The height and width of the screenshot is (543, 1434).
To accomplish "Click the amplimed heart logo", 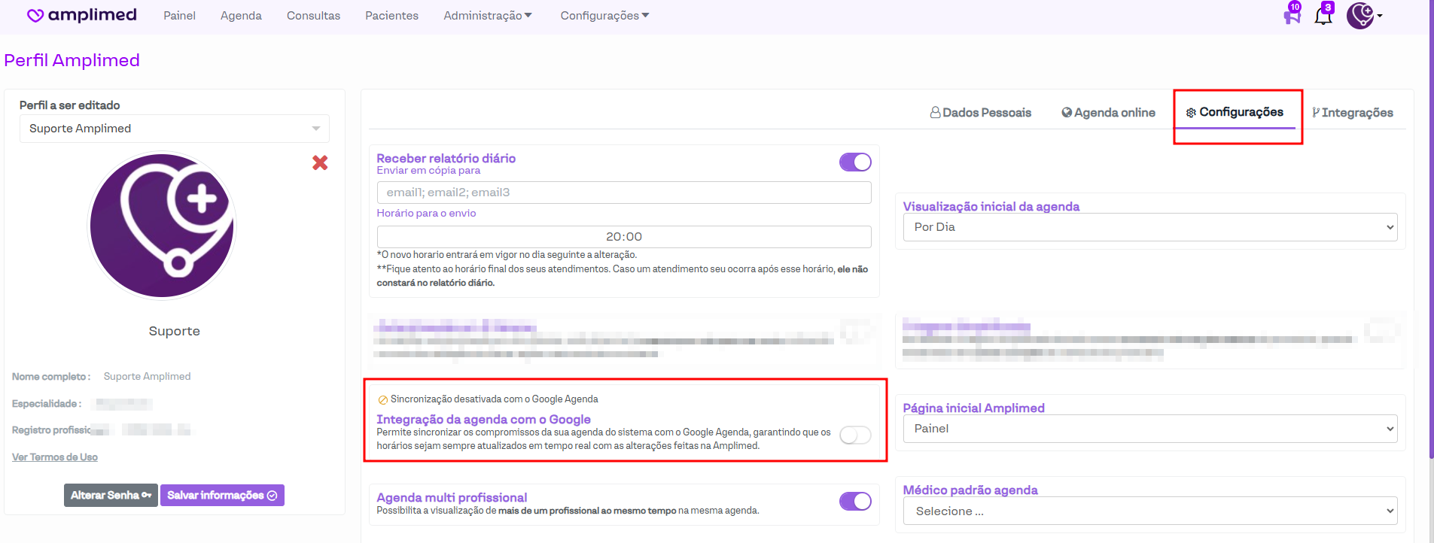I will point(35,16).
